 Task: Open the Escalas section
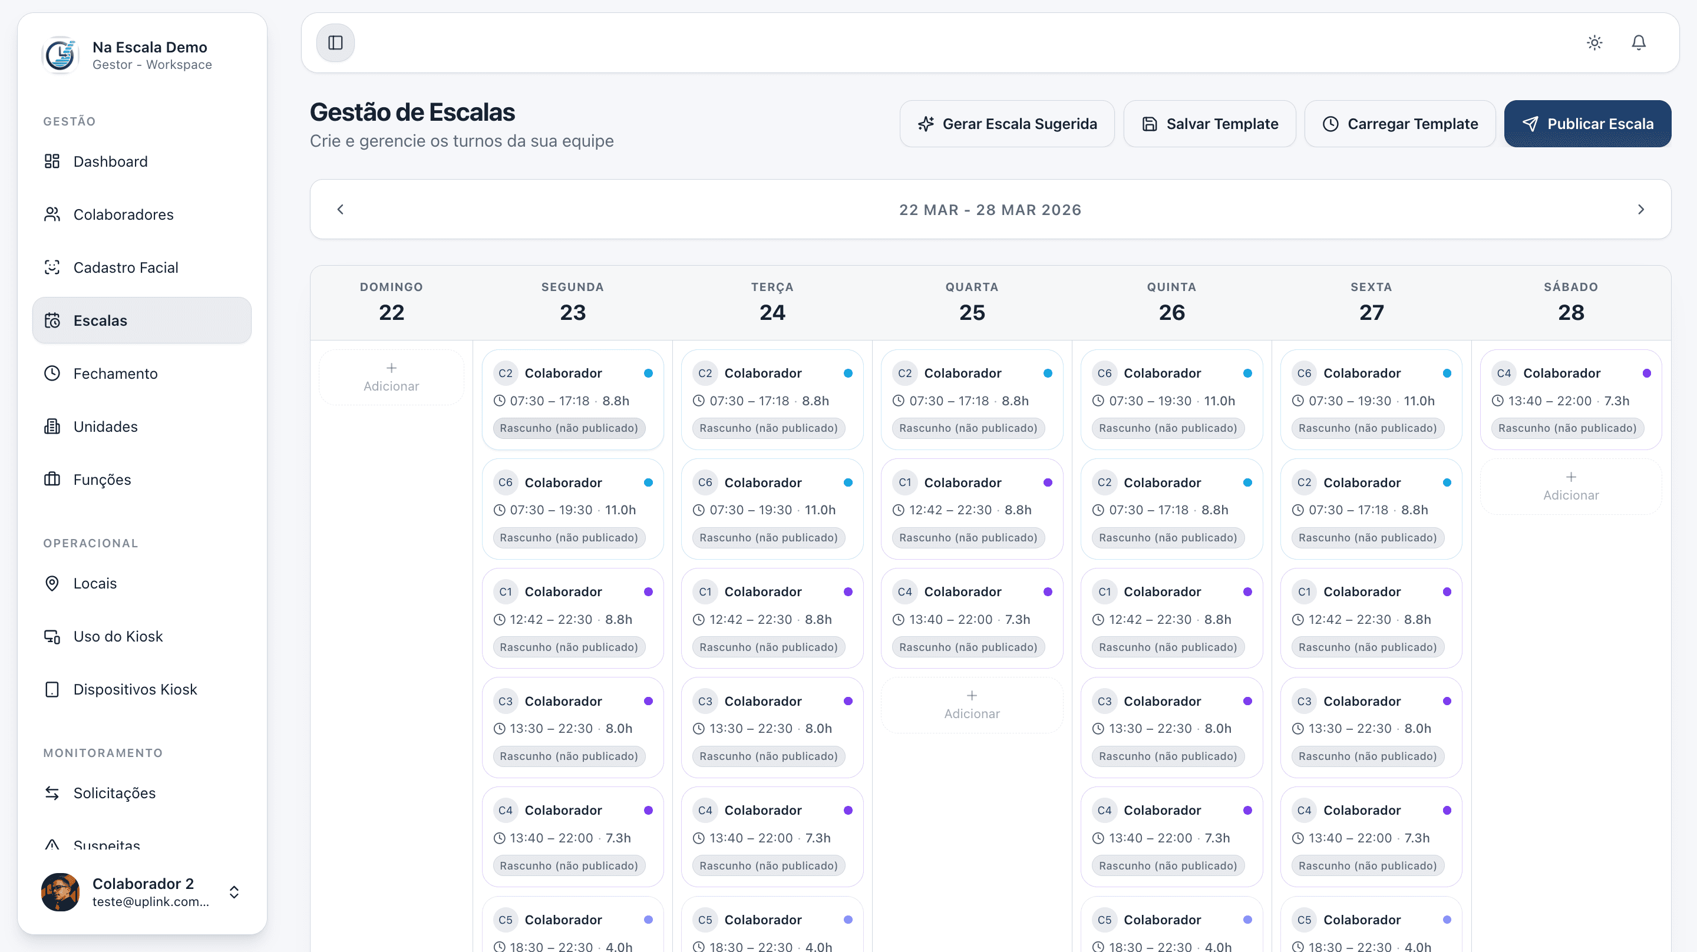100,320
